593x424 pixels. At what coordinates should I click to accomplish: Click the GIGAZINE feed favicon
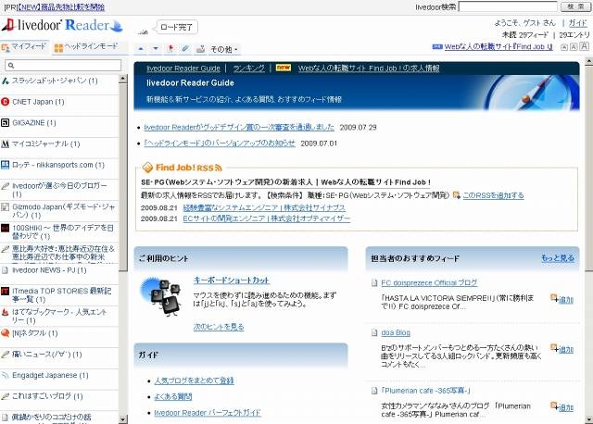[x=5, y=123]
